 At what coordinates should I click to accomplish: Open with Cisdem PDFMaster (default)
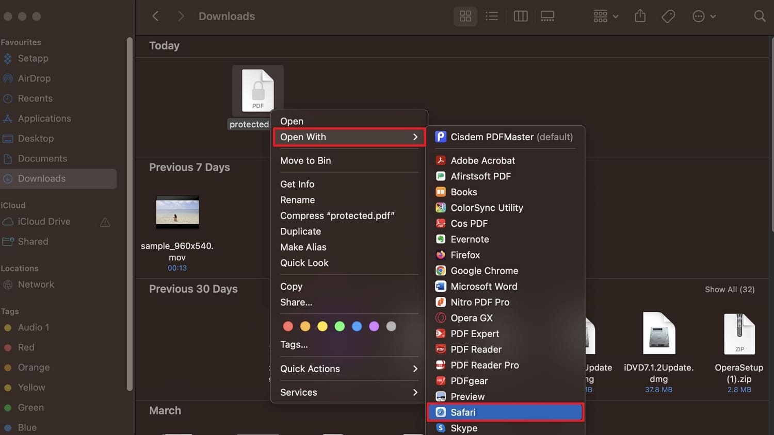(505, 137)
